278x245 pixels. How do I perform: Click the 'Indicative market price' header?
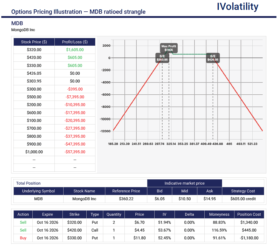pyautogui.click(x=185, y=183)
